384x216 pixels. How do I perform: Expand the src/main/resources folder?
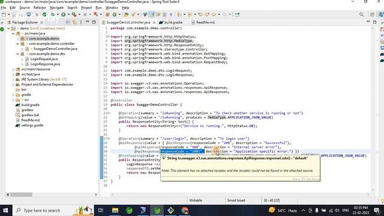(13, 70)
